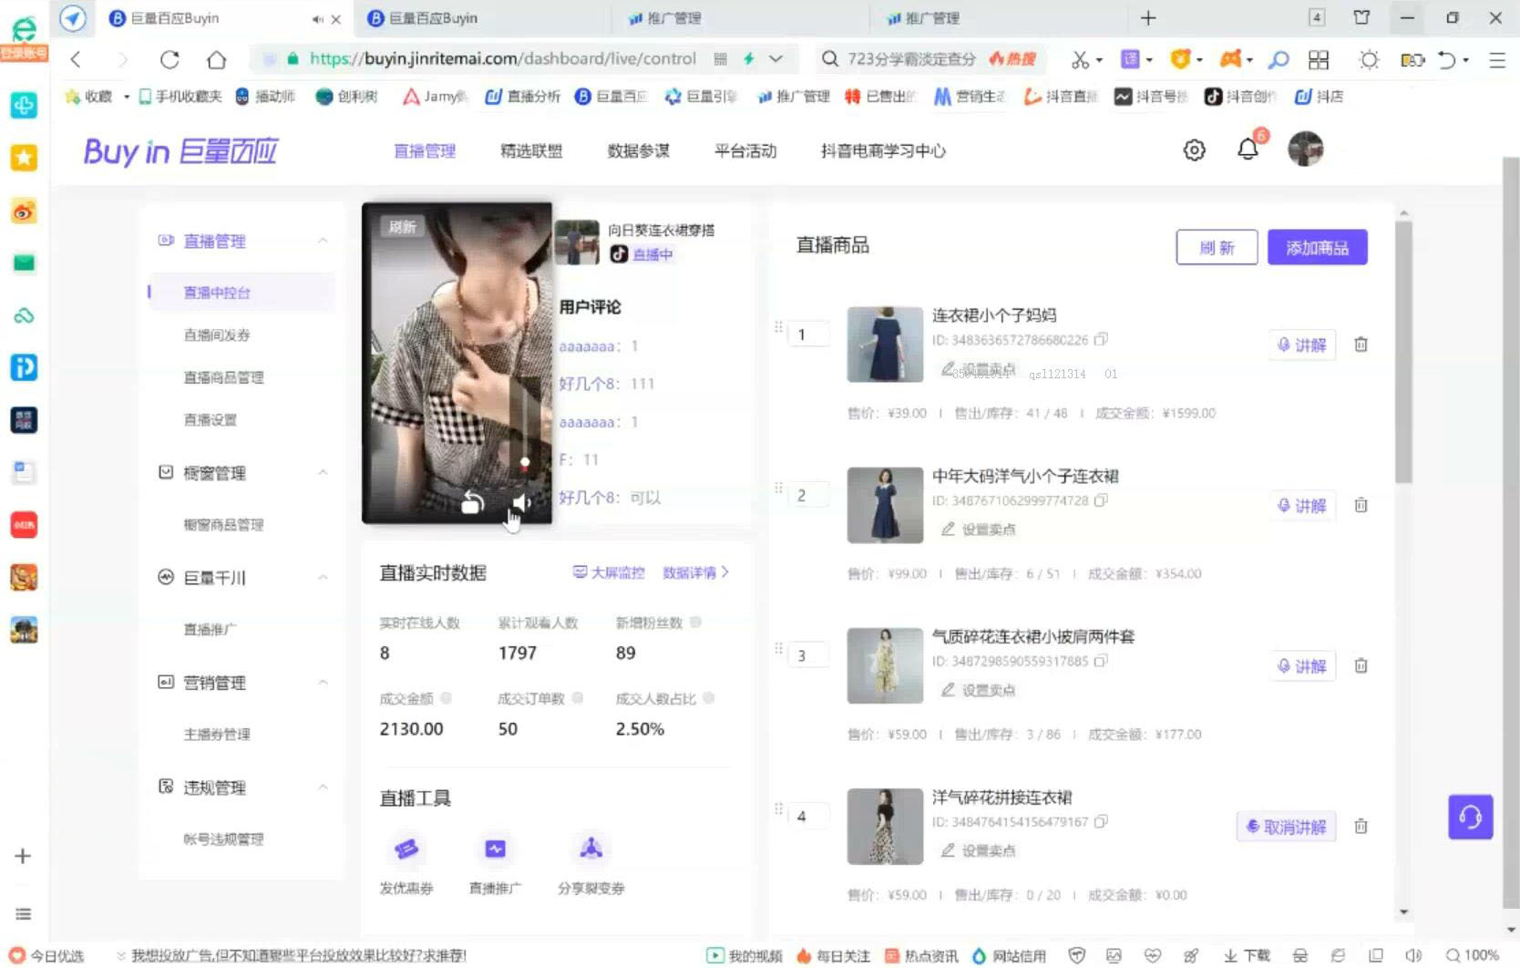This screenshot has height=968, width=1520.
Task: Click the info icon next to 成交人数占比
Action: 709,697
